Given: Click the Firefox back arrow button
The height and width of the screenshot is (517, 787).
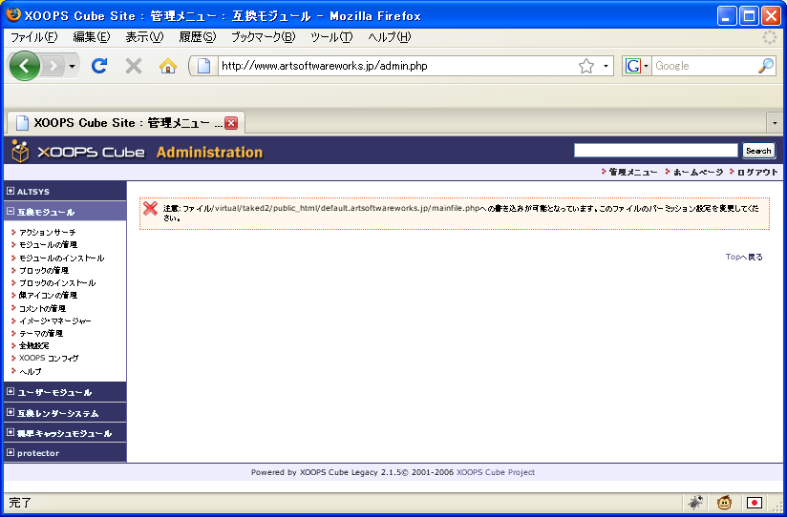Looking at the screenshot, I should tap(25, 66).
